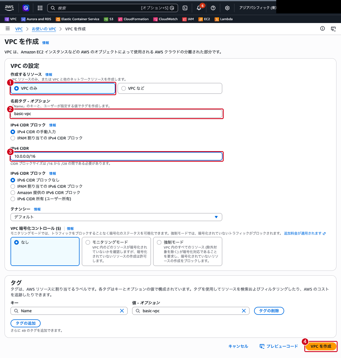Open the IAM bookmark
The image size is (341, 358).
188,19
